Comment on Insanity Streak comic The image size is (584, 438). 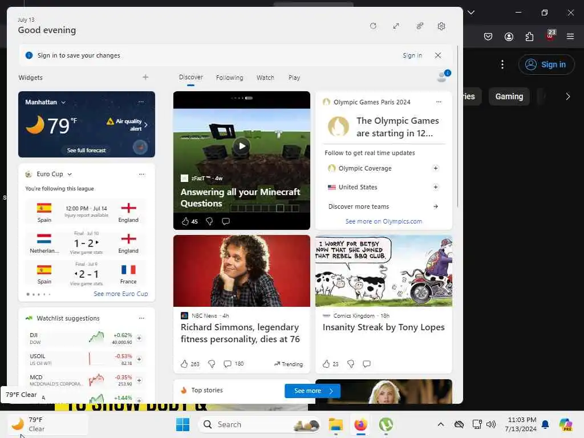[x=367, y=364]
